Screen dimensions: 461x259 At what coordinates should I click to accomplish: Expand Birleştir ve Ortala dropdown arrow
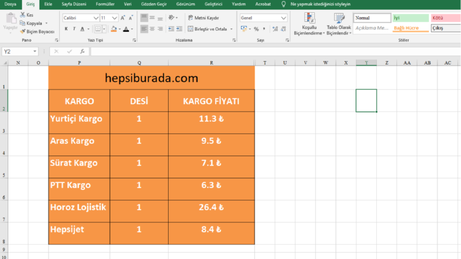coord(231,29)
